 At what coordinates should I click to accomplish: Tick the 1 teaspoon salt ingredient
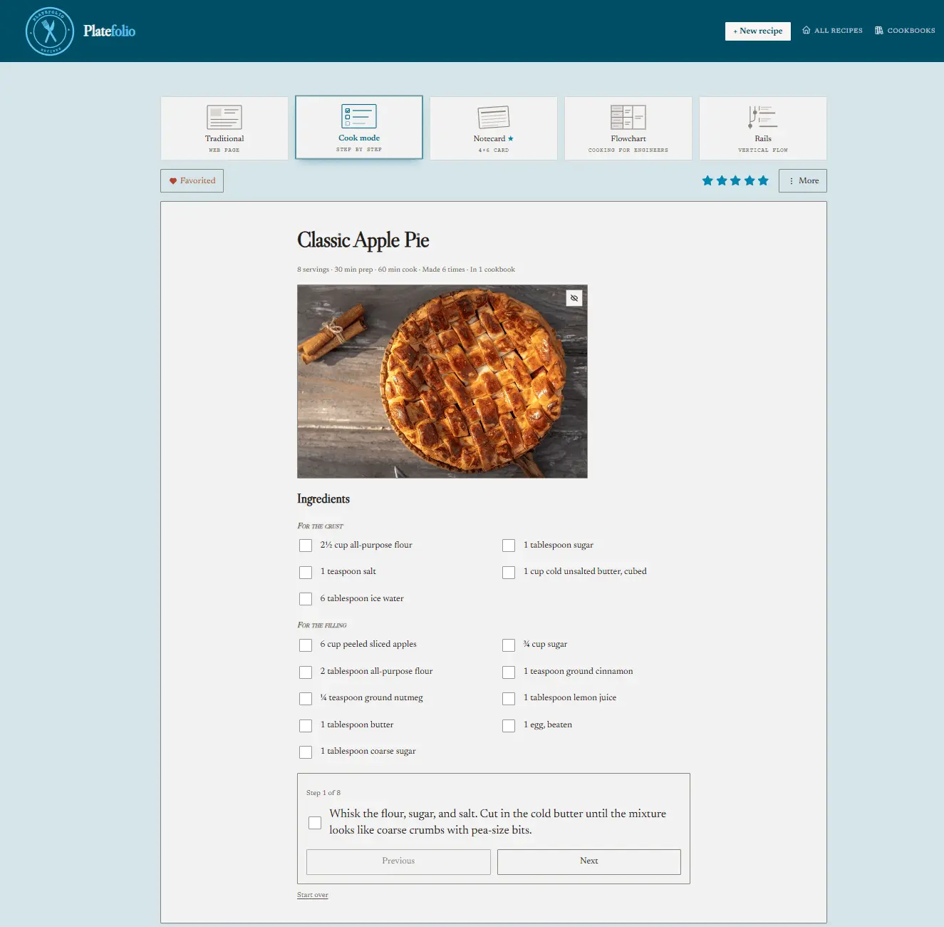point(306,573)
